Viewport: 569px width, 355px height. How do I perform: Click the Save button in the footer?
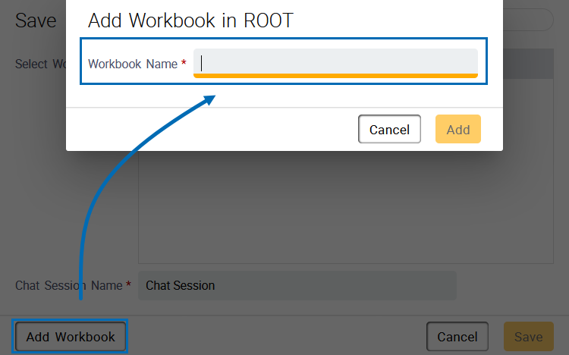click(528, 337)
